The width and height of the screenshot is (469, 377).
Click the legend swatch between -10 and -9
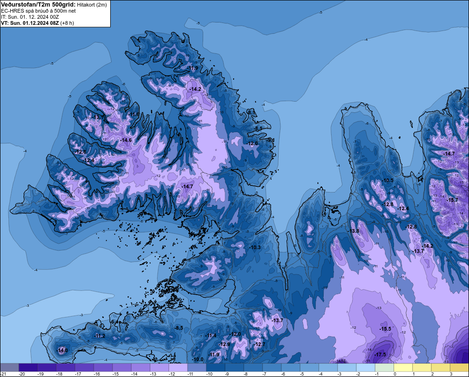click(216, 367)
